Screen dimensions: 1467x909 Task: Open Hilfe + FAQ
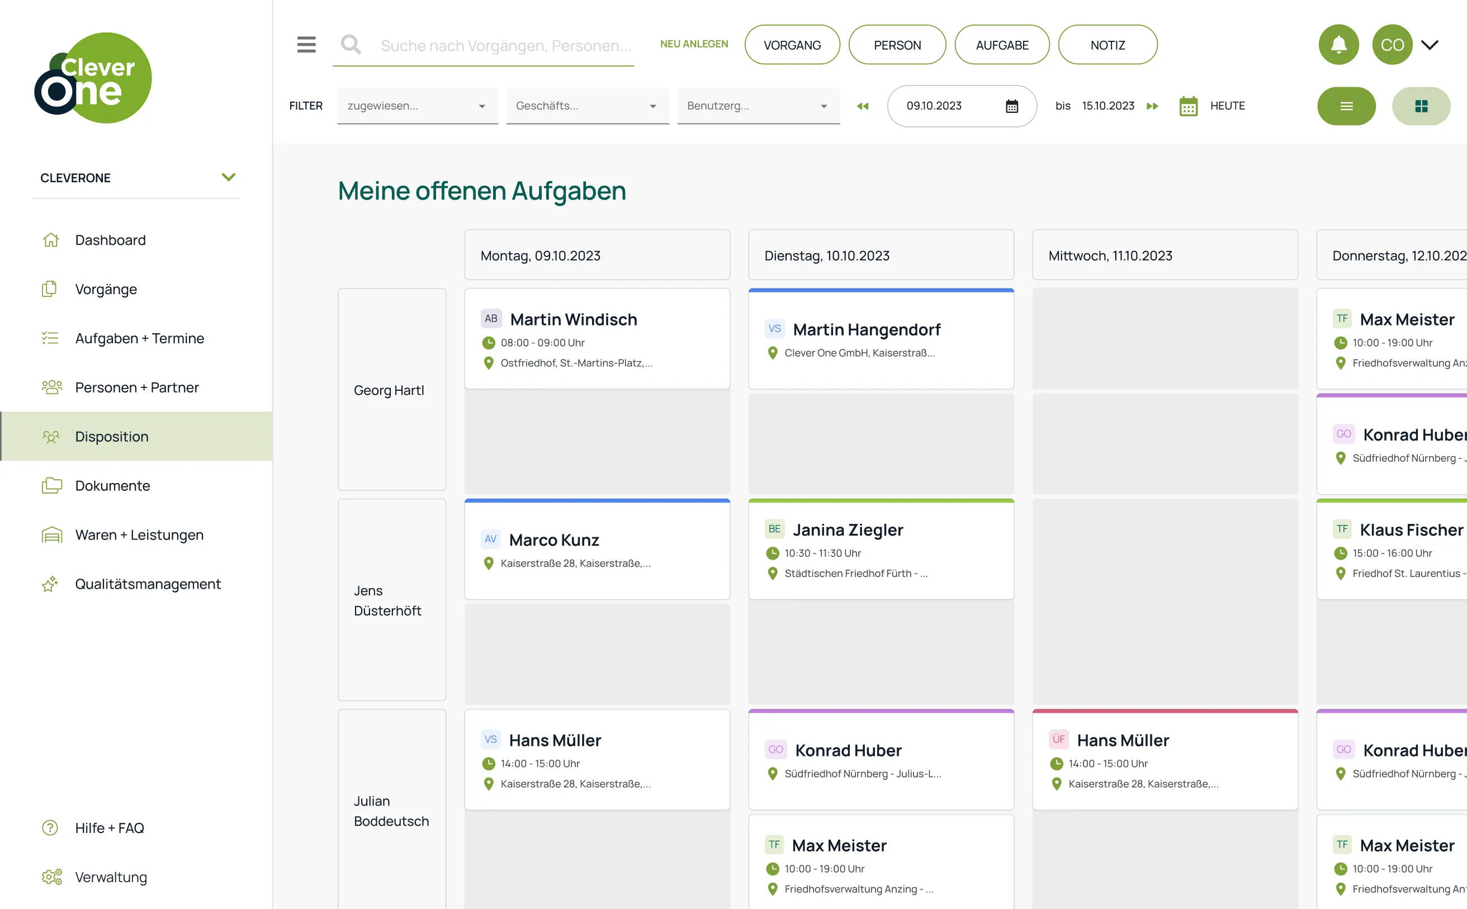pyautogui.click(x=110, y=828)
